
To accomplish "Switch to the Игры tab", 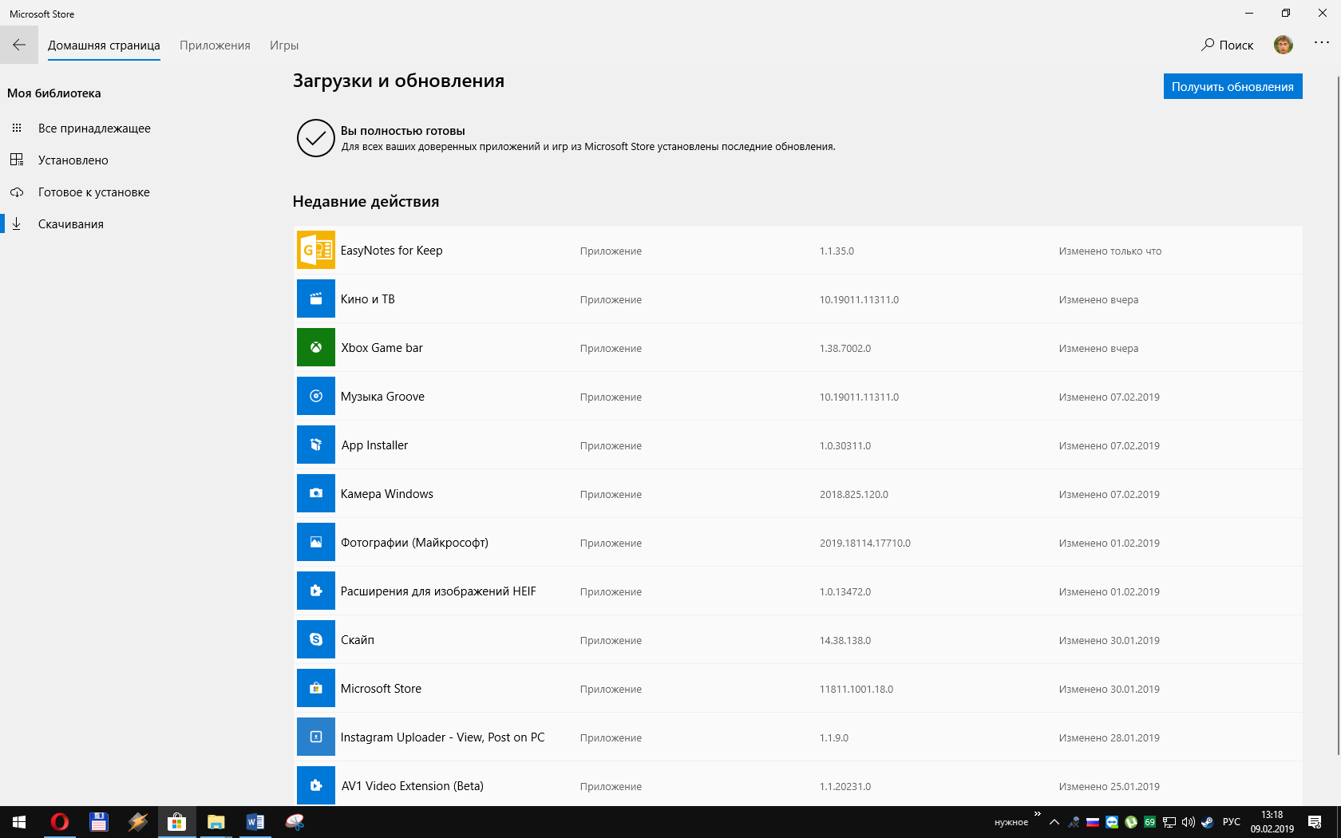I will click(284, 45).
